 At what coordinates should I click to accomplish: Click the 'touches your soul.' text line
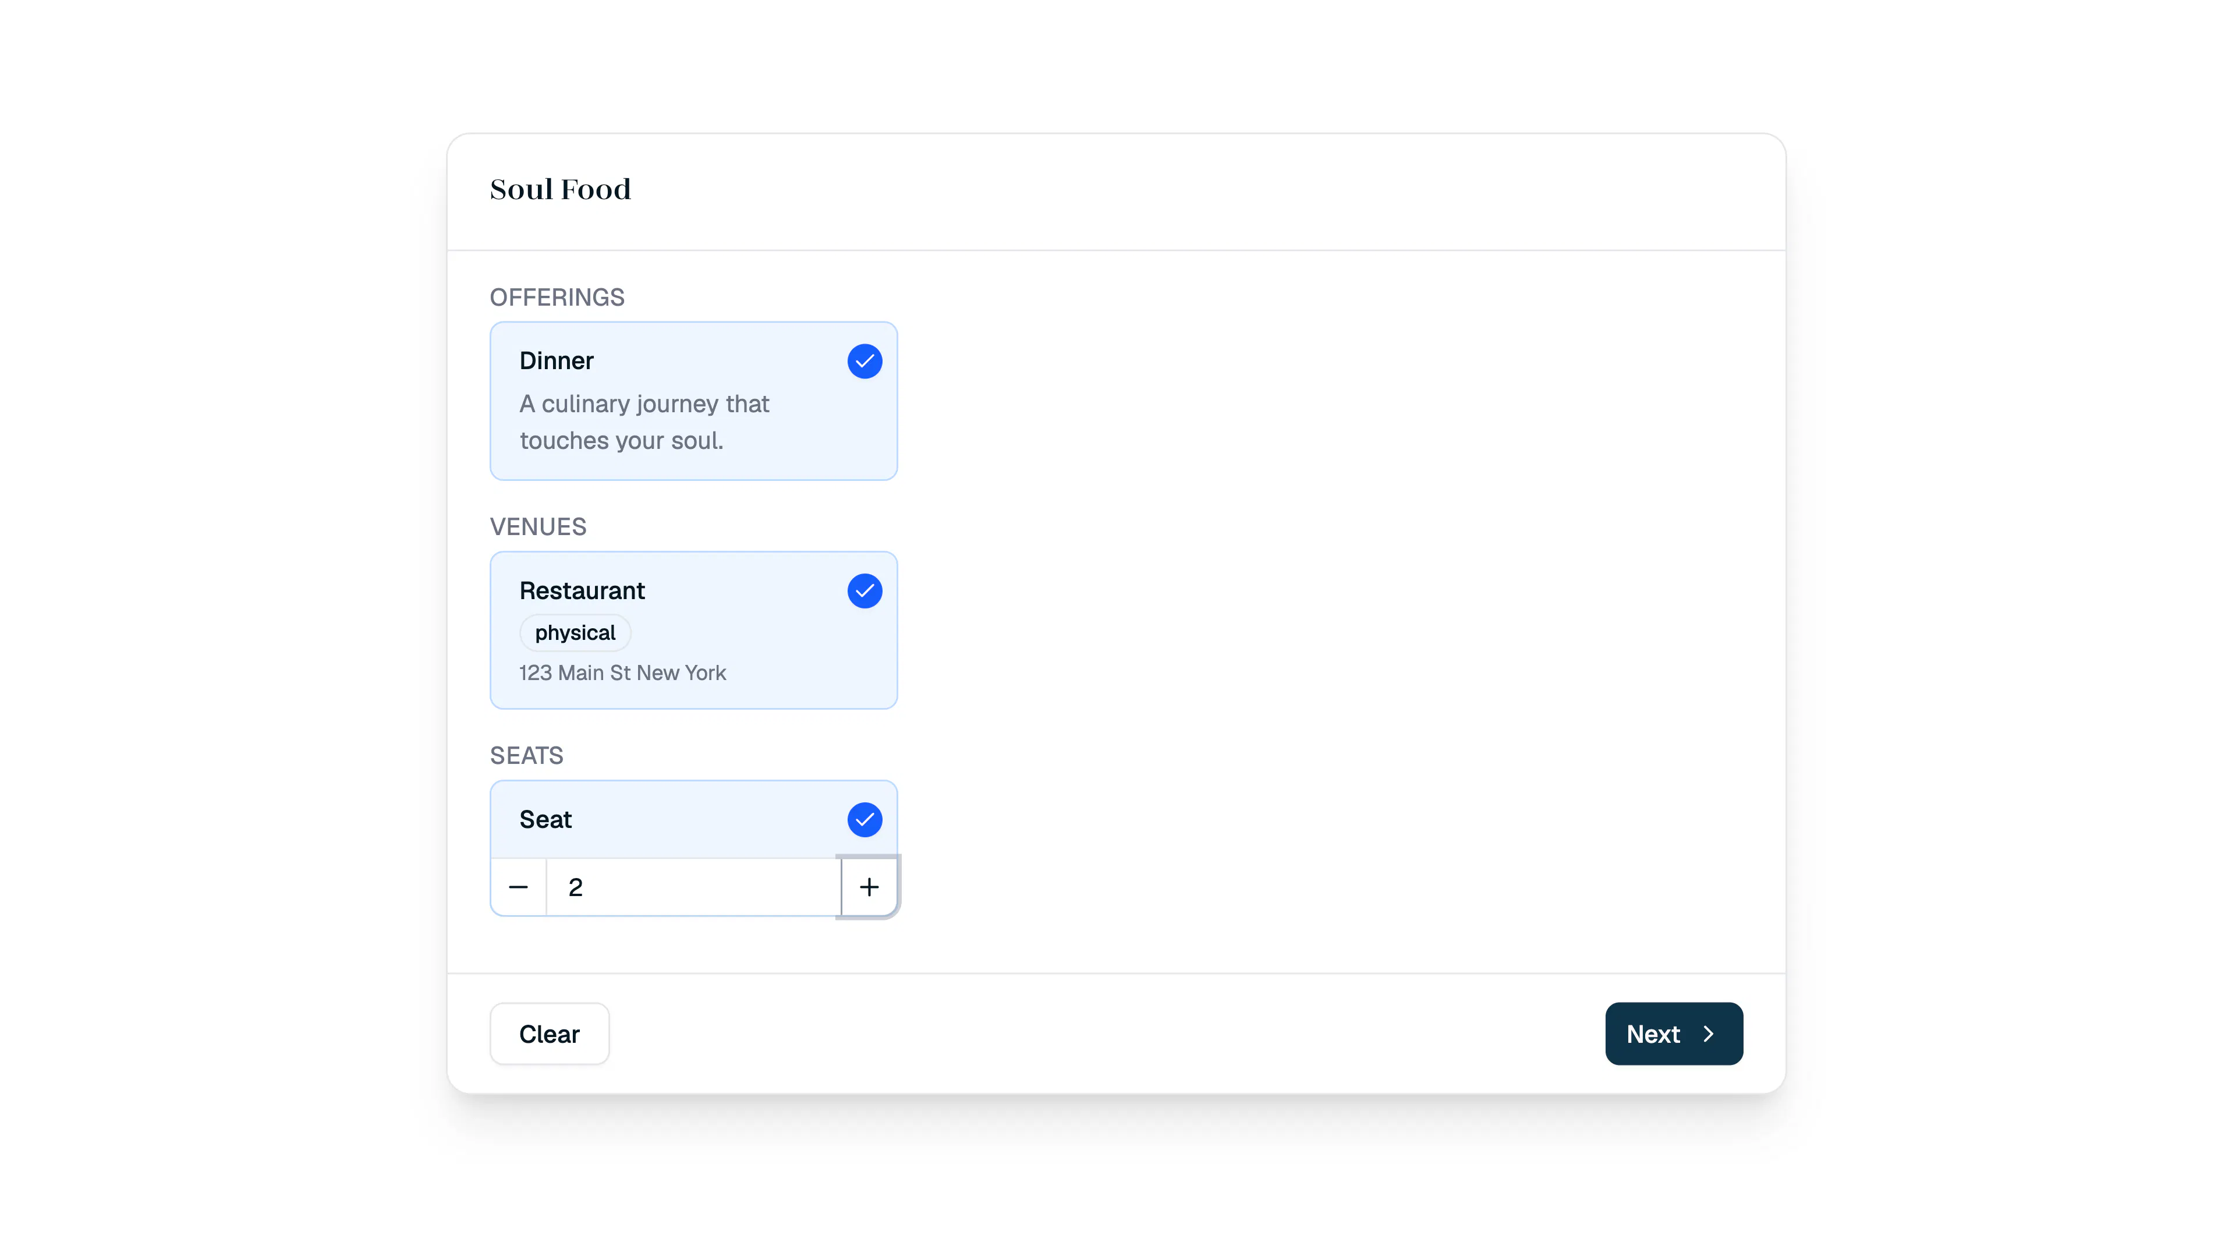(x=621, y=440)
